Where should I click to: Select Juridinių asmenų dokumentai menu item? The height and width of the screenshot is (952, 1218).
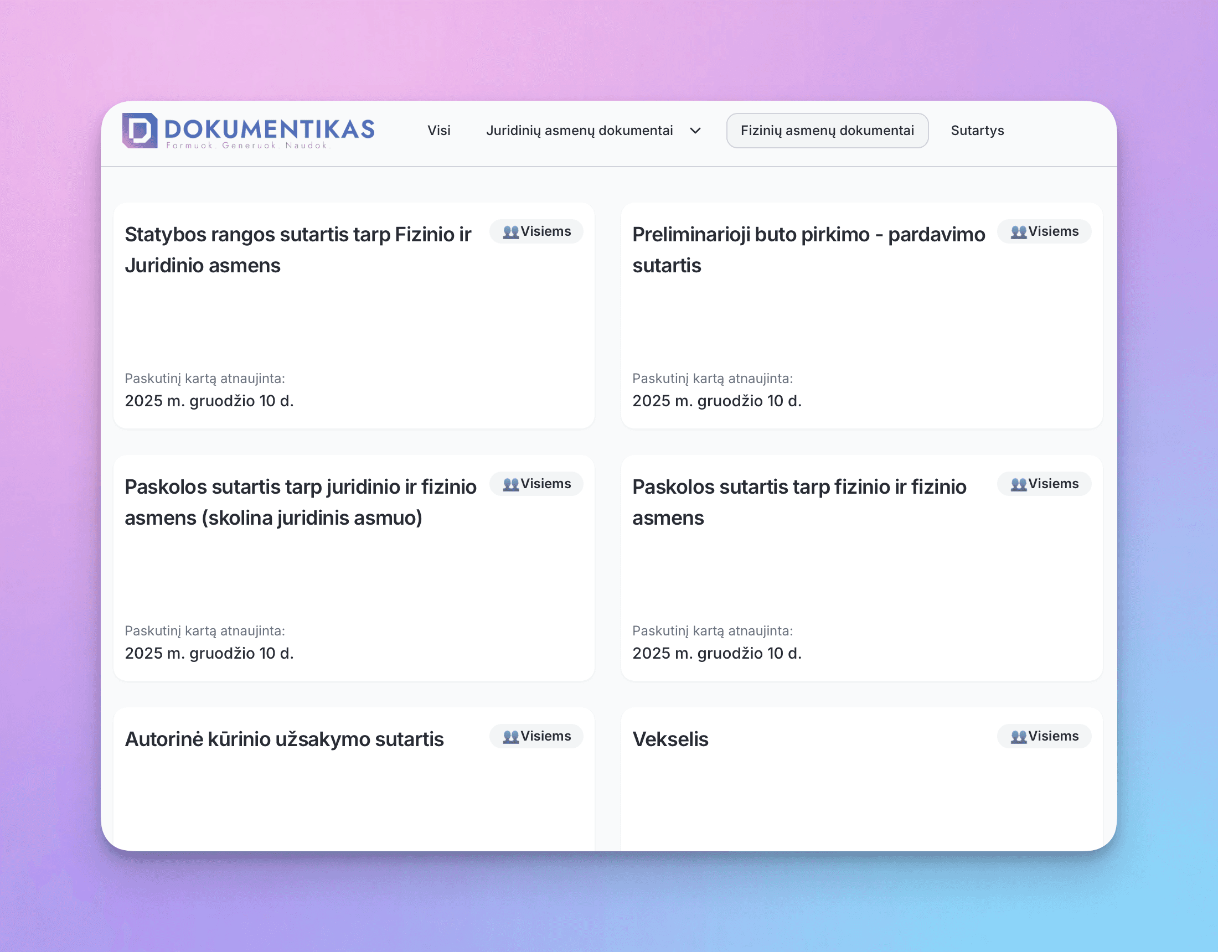click(579, 131)
